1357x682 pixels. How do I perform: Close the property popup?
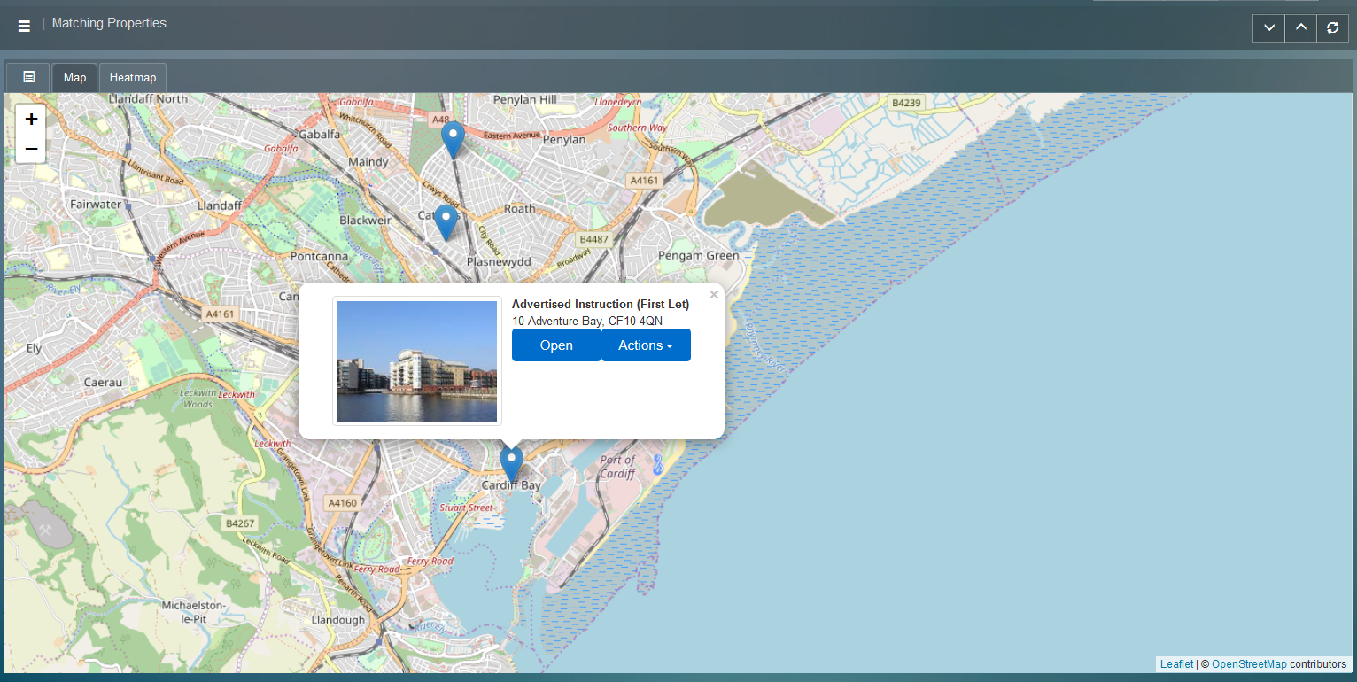713,295
